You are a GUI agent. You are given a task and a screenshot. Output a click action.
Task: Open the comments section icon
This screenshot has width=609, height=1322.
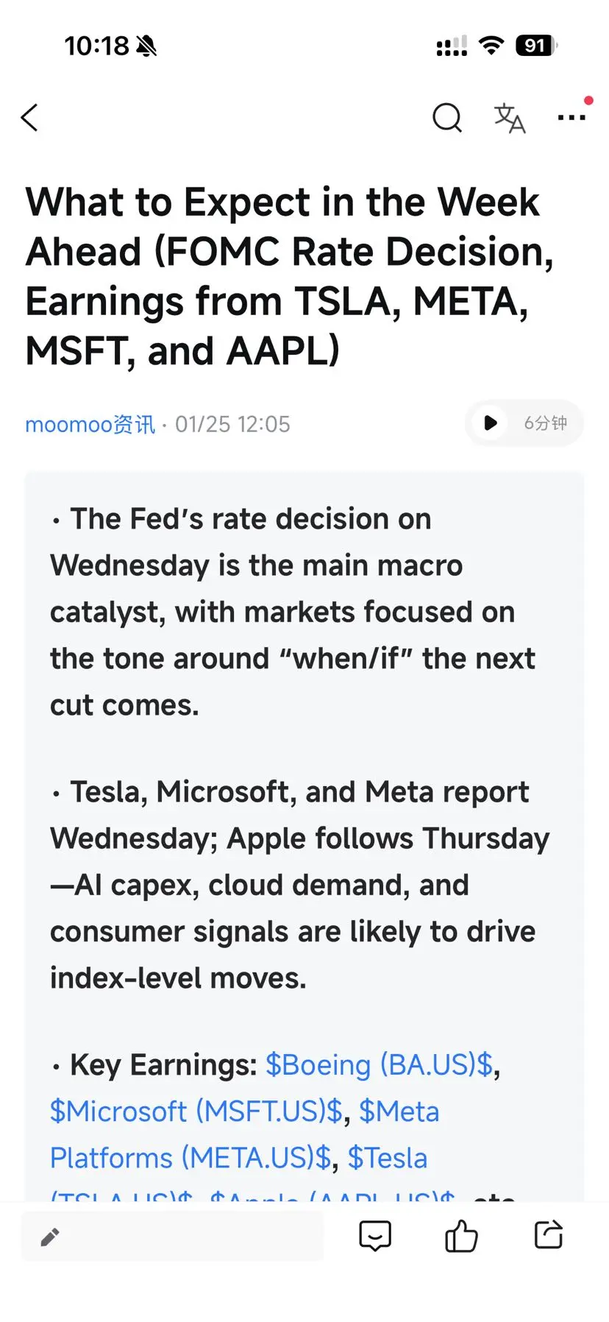click(375, 1236)
